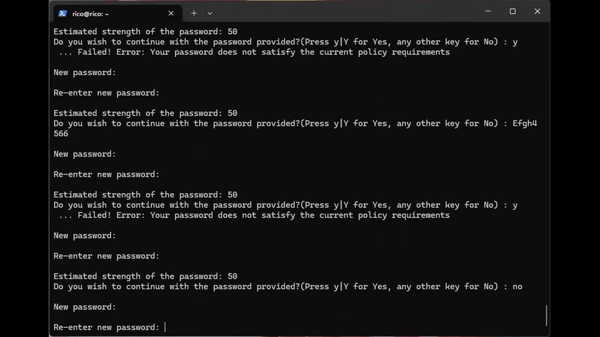Click the first 'Estimated strength of the password: 50'
This screenshot has height=337, width=600.
(145, 32)
